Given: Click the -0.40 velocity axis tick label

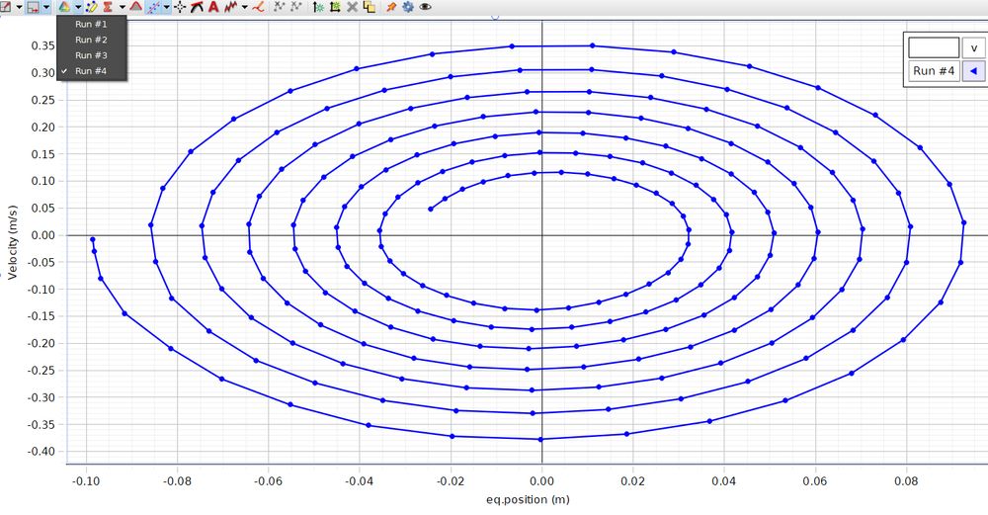Looking at the screenshot, I should (41, 452).
